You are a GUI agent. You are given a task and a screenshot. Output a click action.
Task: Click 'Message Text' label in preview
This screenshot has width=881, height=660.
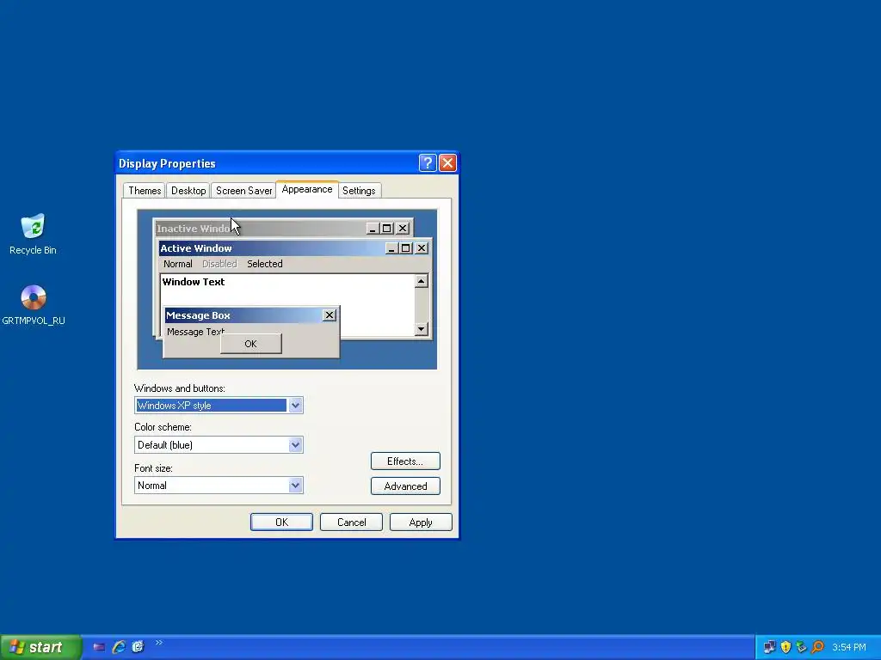coord(195,332)
